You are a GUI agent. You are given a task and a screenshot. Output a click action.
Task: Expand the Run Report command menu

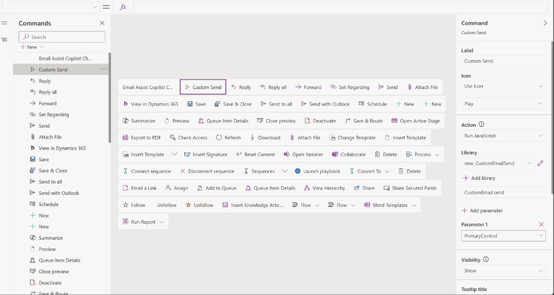click(x=162, y=222)
